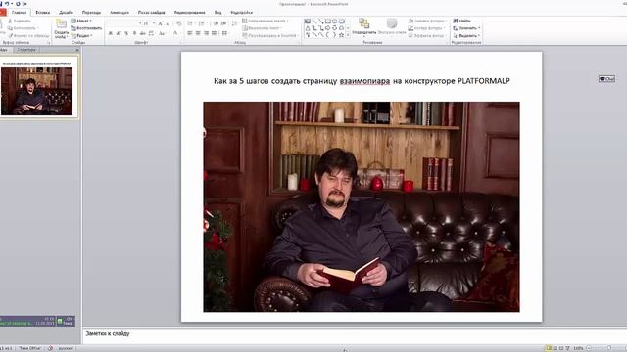Increase the font size

click(161, 23)
